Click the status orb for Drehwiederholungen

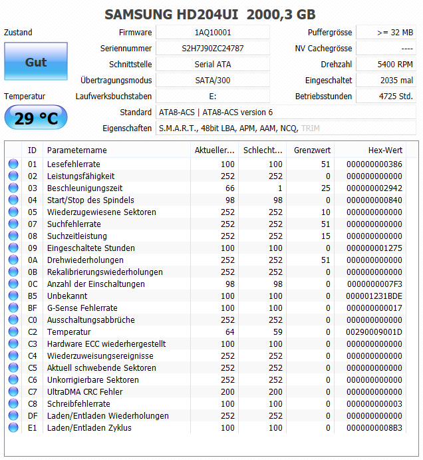point(13,260)
